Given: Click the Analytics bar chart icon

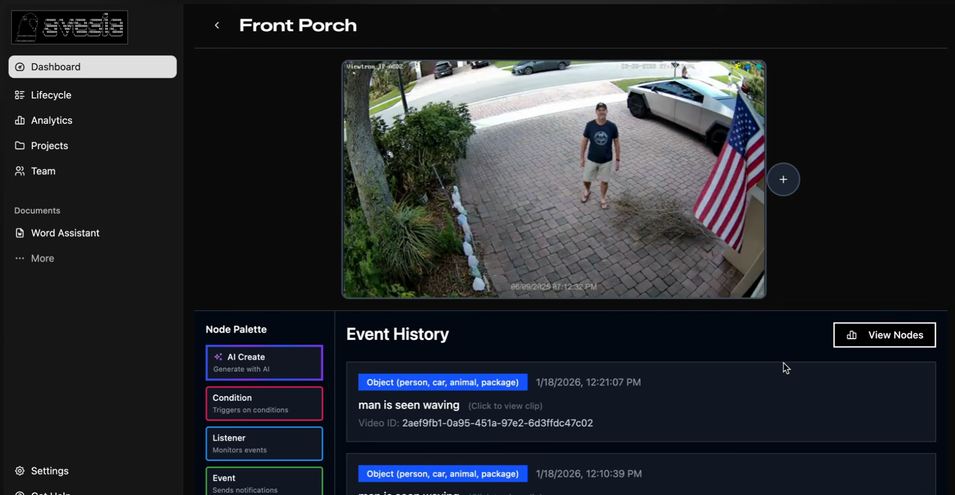Looking at the screenshot, I should pos(20,120).
